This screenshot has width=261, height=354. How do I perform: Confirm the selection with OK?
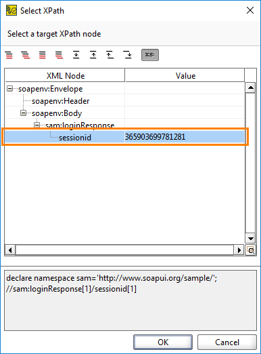coord(163,342)
